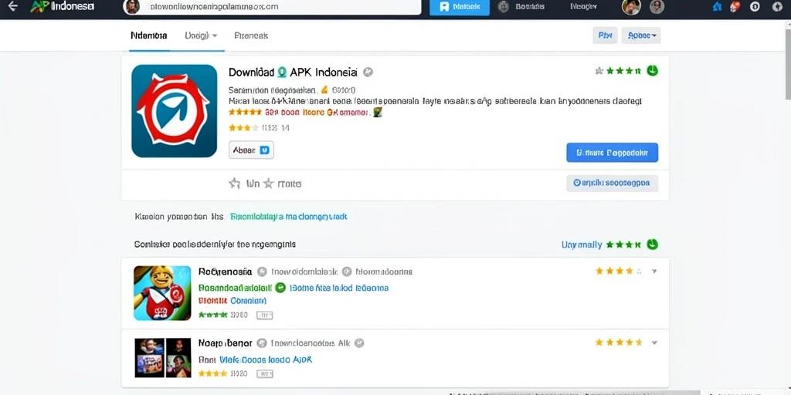Click the green circle icon beside "Uny mally"
This screenshot has width=791, height=395.
point(652,245)
